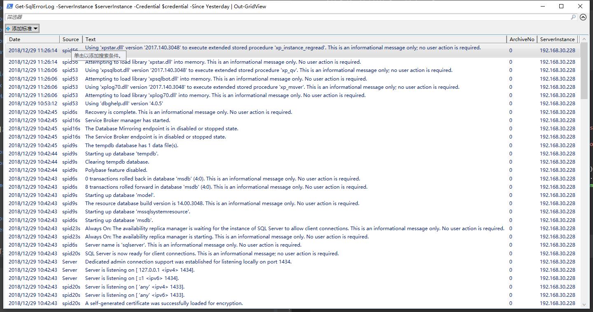Click date cell 2018/12/29 10:53:12
Image resolution: width=593 pixels, height=312 pixels.
point(33,104)
